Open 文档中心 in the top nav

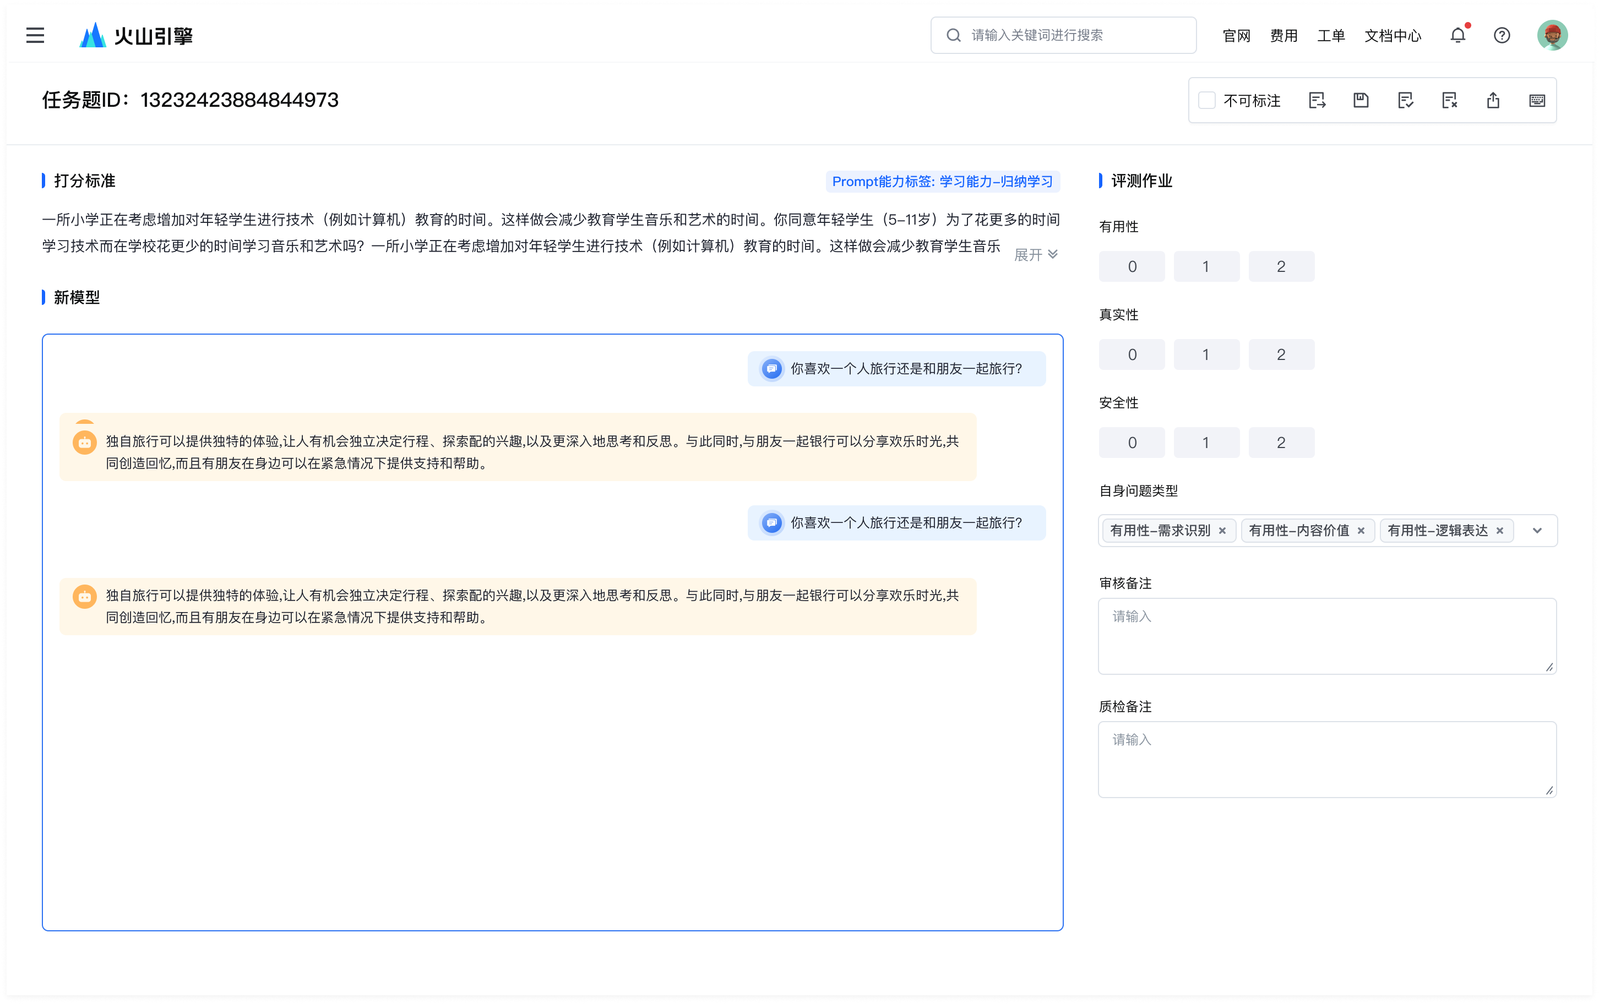click(x=1393, y=36)
